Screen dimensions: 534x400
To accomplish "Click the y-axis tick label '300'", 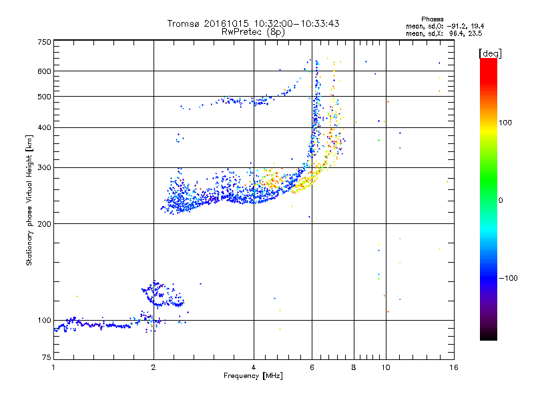I will (45, 168).
